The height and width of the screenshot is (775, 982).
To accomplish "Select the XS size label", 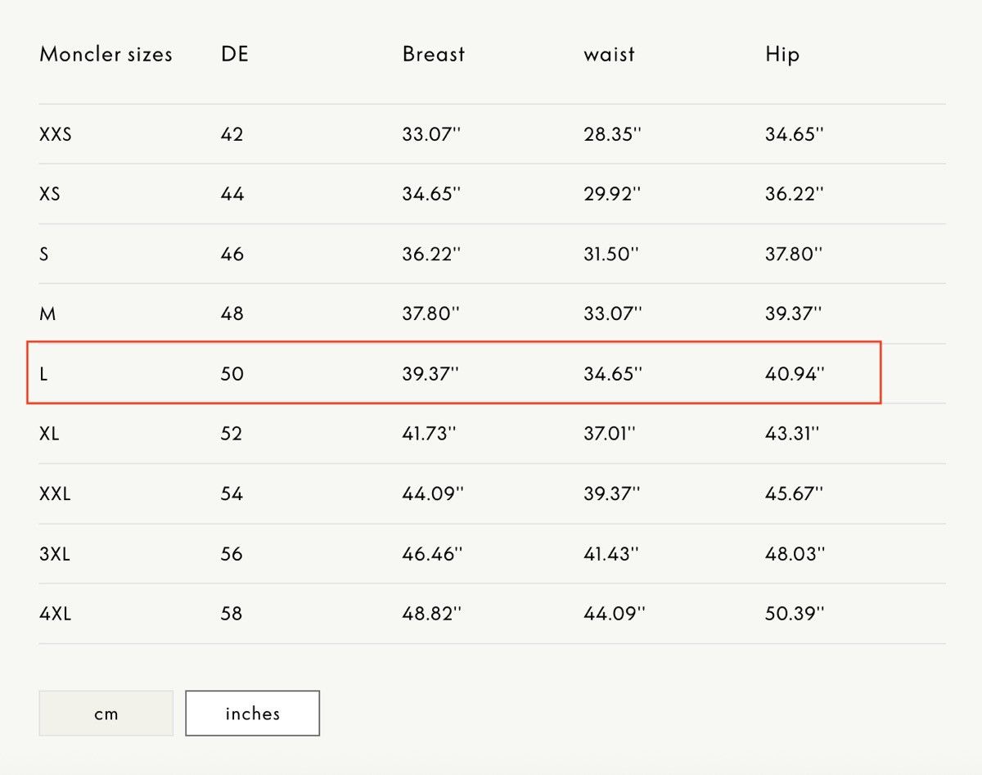I will click(x=50, y=194).
